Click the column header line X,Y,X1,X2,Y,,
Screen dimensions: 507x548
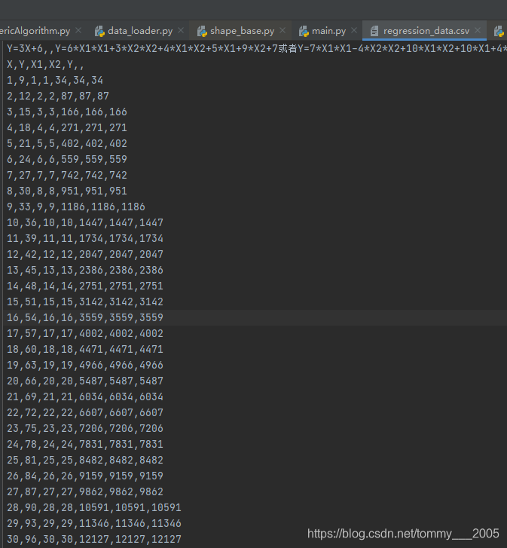click(45, 64)
